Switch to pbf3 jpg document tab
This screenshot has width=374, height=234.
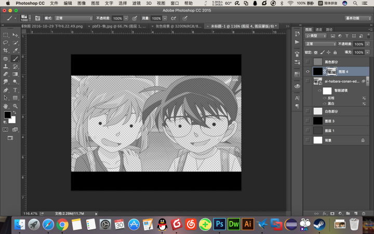[x=119, y=27]
